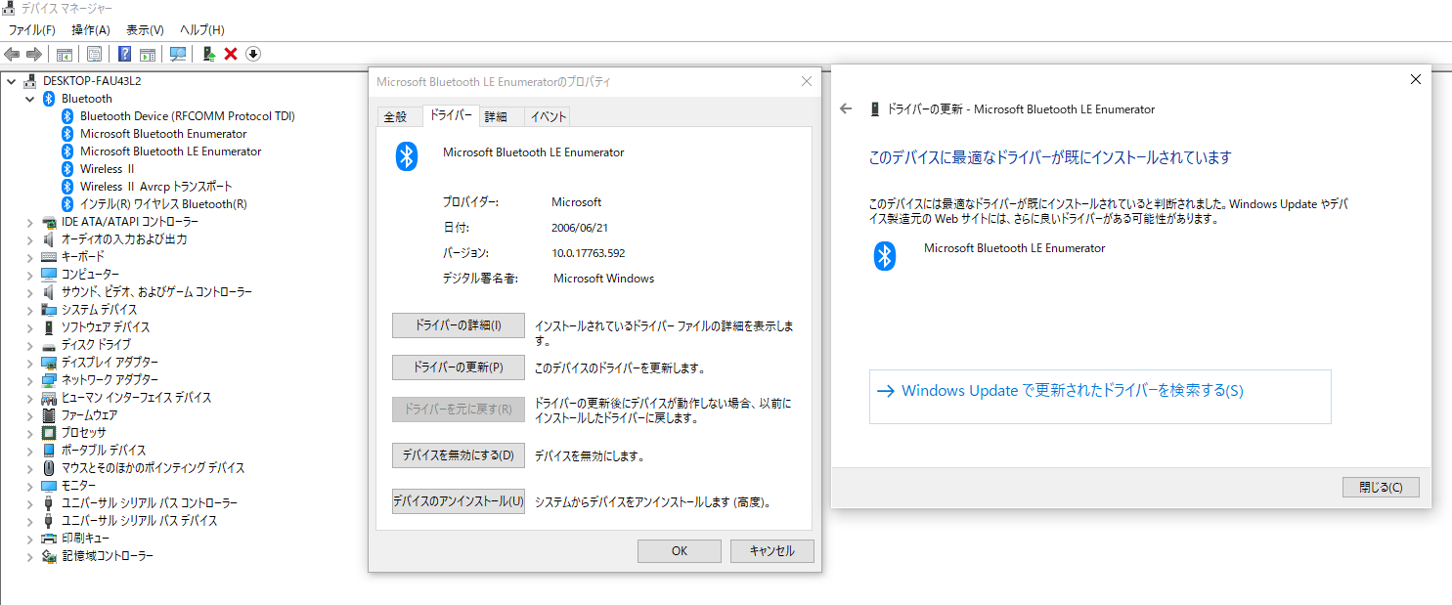Click デバイスを無効にする(D) button
This screenshot has width=1452, height=605.
point(459,455)
